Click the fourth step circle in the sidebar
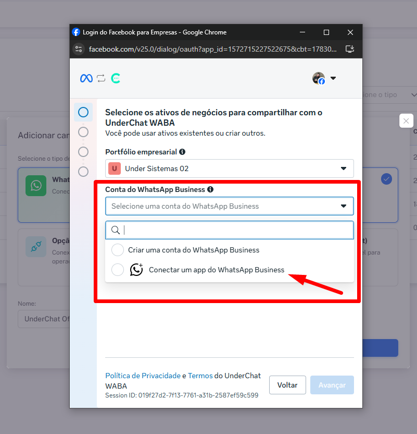 tap(83, 172)
